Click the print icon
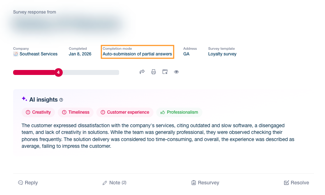This screenshot has width=325, height=195. point(153,72)
